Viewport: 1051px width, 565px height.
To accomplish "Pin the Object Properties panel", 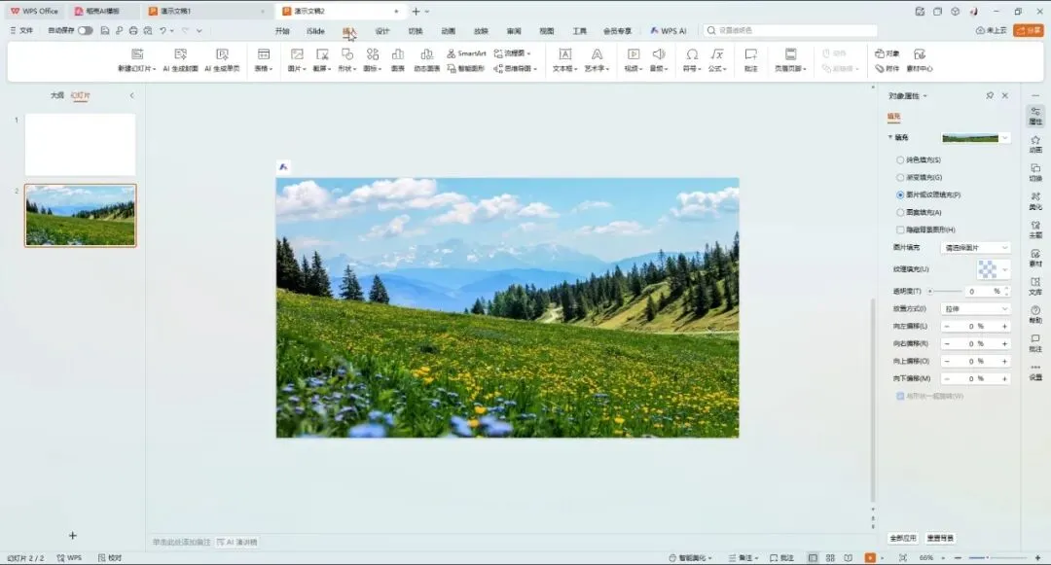I will point(990,95).
